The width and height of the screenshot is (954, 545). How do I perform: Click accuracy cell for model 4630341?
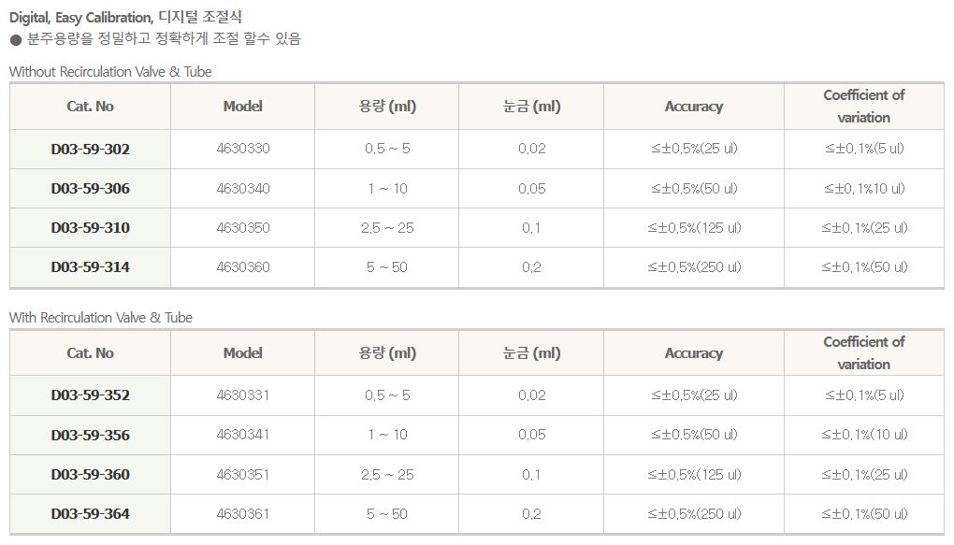pyautogui.click(x=693, y=436)
